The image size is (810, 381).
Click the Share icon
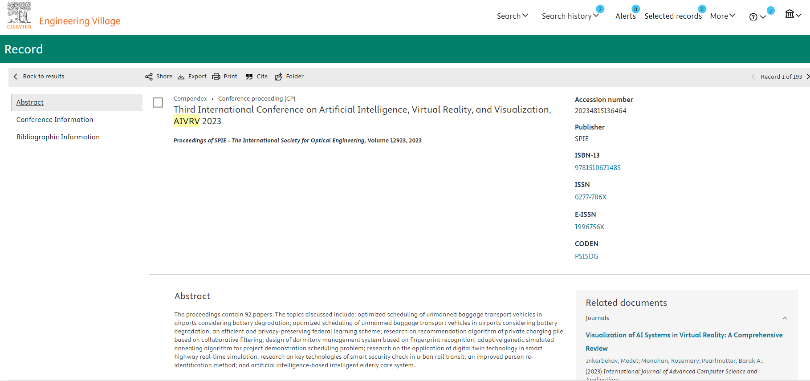click(149, 77)
